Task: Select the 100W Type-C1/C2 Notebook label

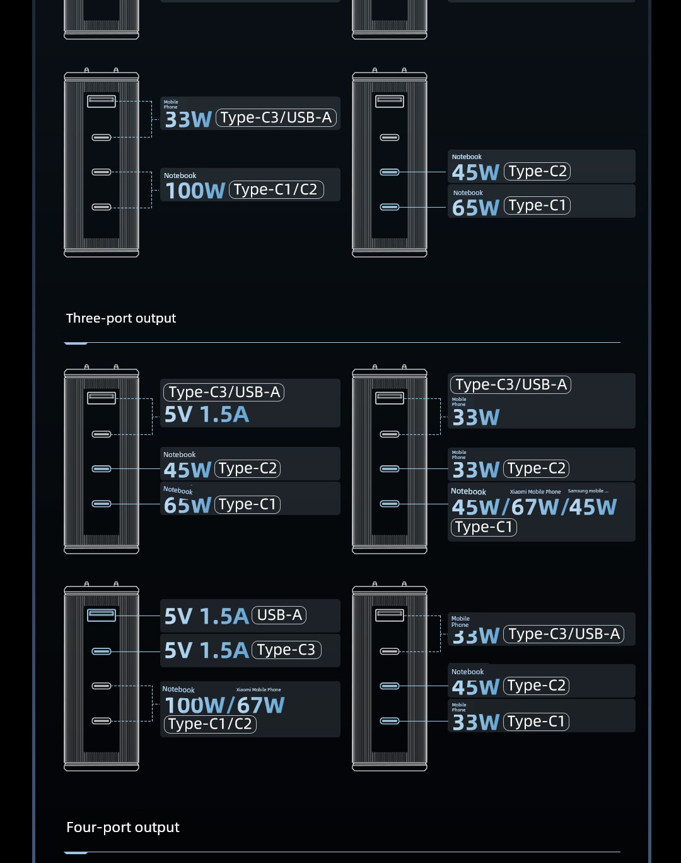Action: pos(250,185)
